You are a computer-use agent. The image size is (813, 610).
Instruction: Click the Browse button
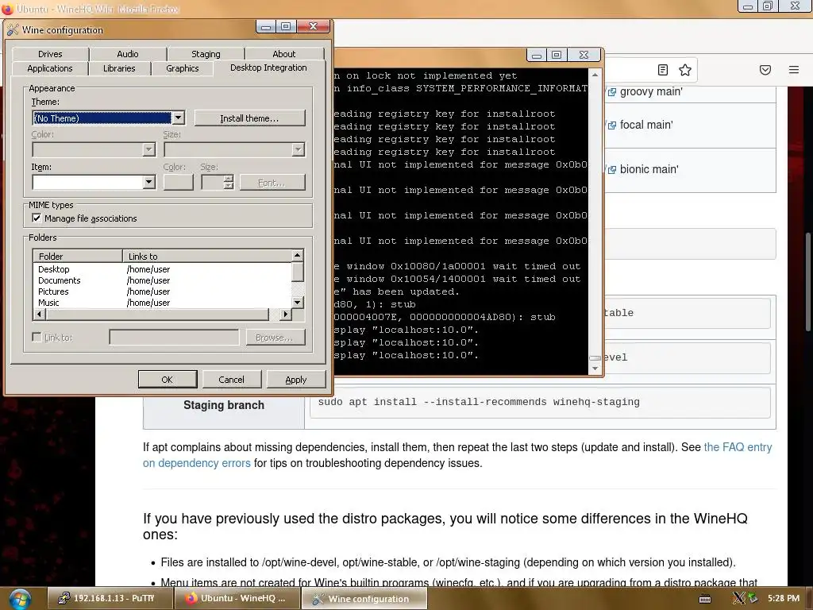[x=274, y=338]
